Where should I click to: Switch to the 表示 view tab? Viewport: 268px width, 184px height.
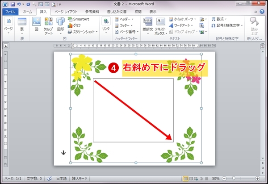pyautogui.click(x=153, y=12)
